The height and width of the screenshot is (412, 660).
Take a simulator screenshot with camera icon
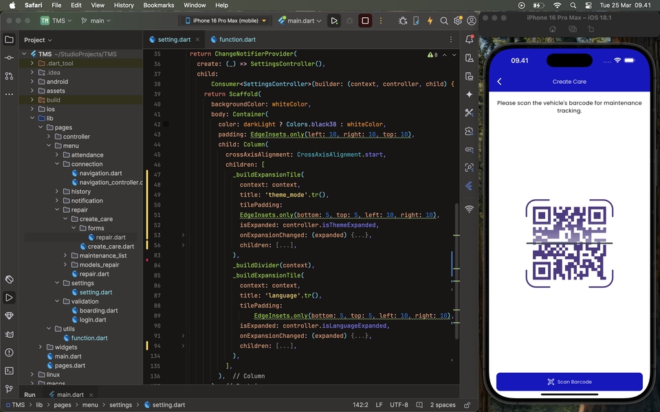[x=572, y=30]
